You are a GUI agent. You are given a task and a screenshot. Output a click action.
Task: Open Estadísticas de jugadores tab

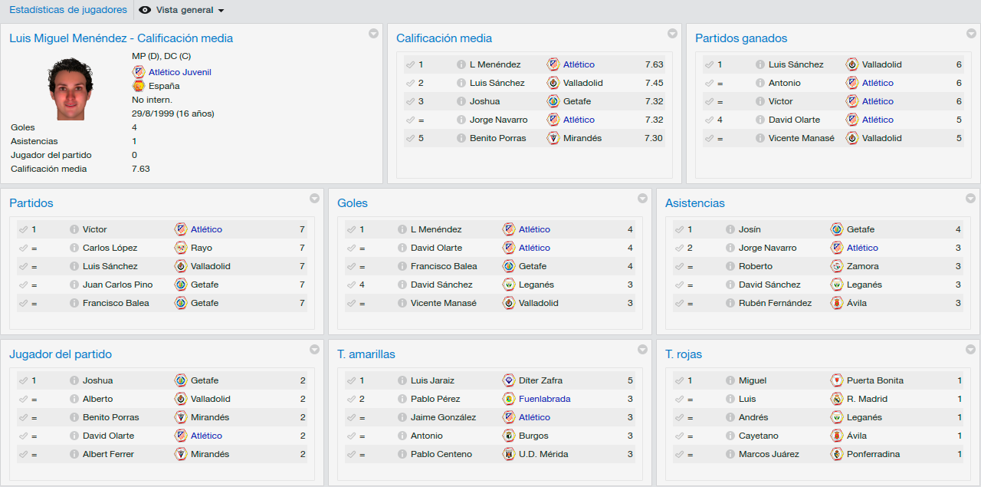pyautogui.click(x=68, y=10)
